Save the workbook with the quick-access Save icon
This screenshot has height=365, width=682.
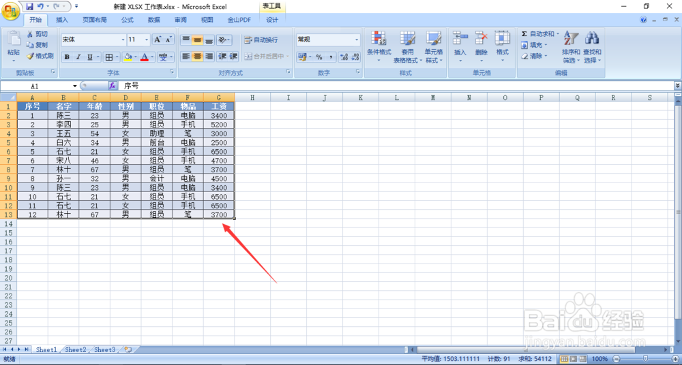coord(29,7)
